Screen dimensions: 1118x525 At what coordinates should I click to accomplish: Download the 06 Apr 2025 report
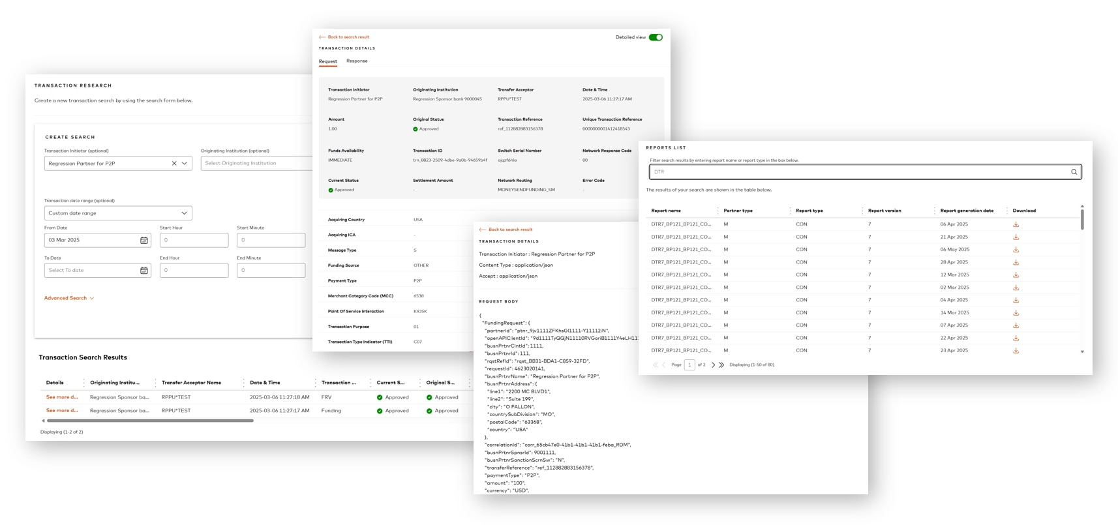pyautogui.click(x=1016, y=224)
